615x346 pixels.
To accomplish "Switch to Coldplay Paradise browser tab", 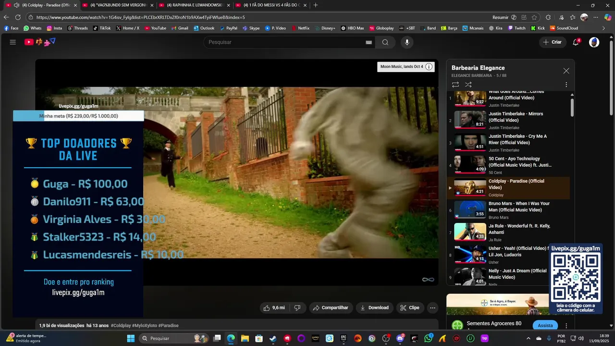I will pyautogui.click(x=42, y=5).
